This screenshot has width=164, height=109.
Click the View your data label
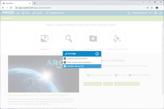coord(69,49)
